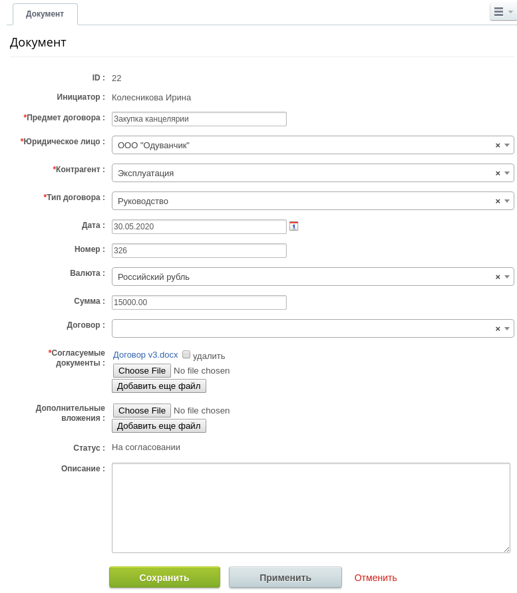The height and width of the screenshot is (593, 517).
Task: Clear the Контрагент selection with the x
Action: [498, 173]
